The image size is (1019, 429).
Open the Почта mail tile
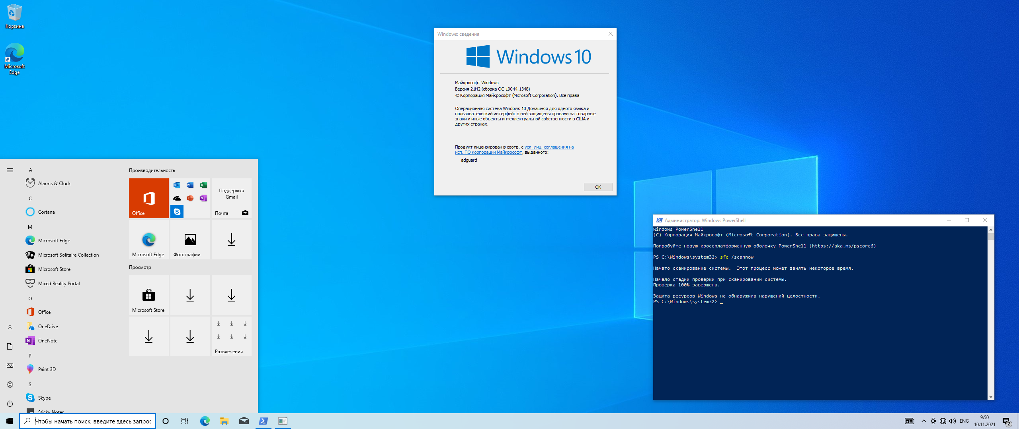click(232, 198)
